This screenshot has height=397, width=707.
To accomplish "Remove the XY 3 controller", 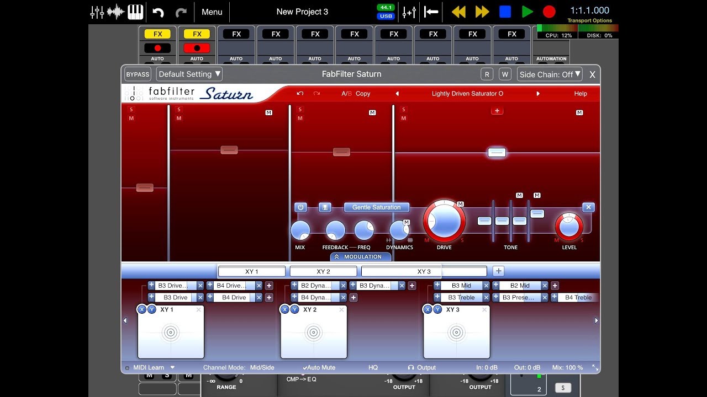I will coord(484,310).
